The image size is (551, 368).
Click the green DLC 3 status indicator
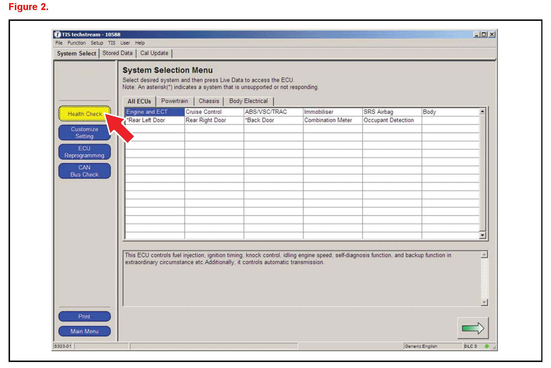point(487,346)
